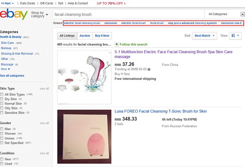Viewport: 245px width, 167px height.
Task: Check the Oily Skin filter
Action: coord(2,108)
